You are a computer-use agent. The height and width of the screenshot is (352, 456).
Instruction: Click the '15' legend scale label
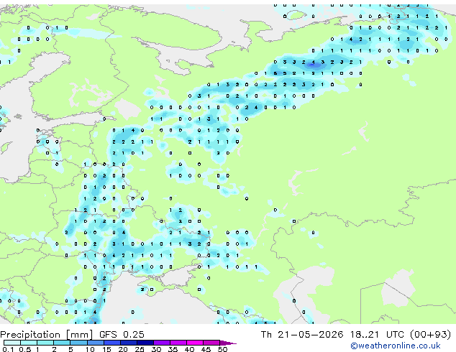click(106, 349)
